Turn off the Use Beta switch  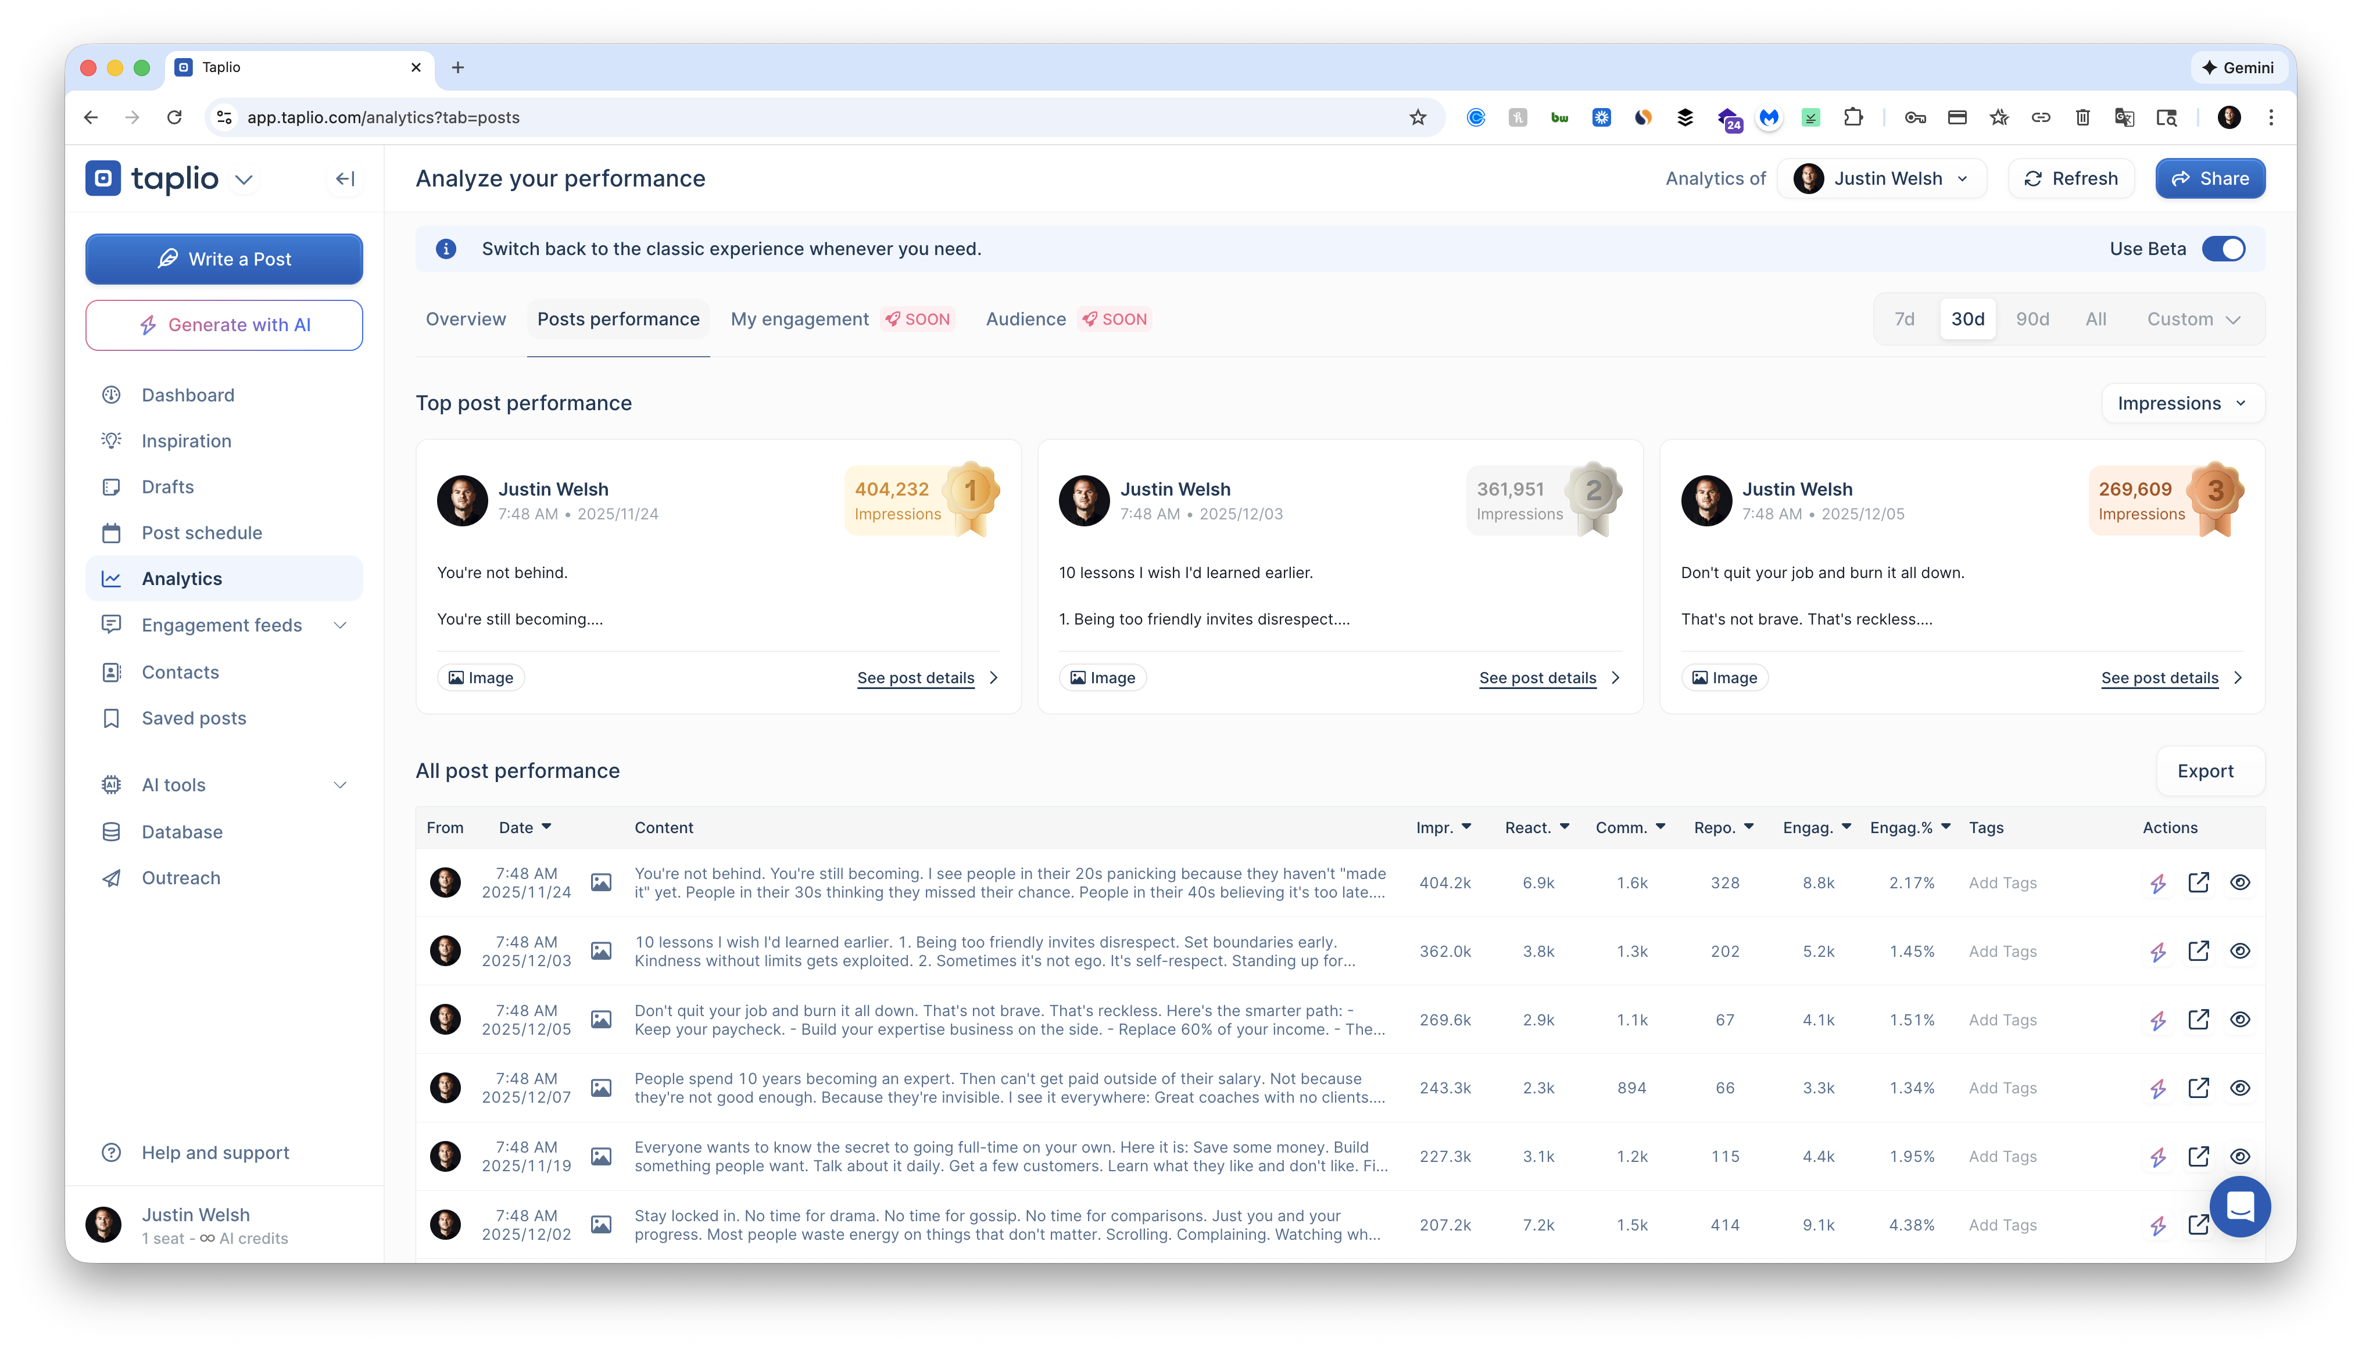tap(2223, 249)
